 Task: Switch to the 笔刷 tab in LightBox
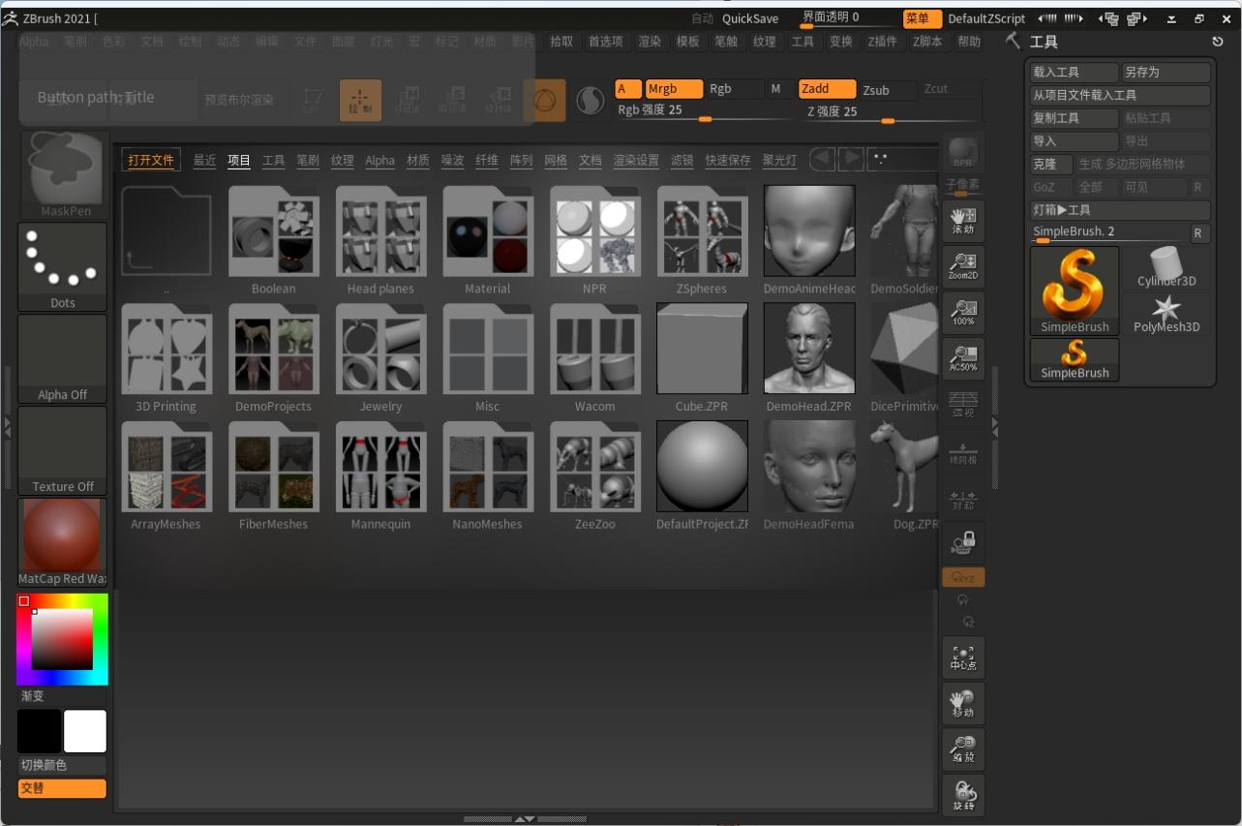tap(307, 160)
